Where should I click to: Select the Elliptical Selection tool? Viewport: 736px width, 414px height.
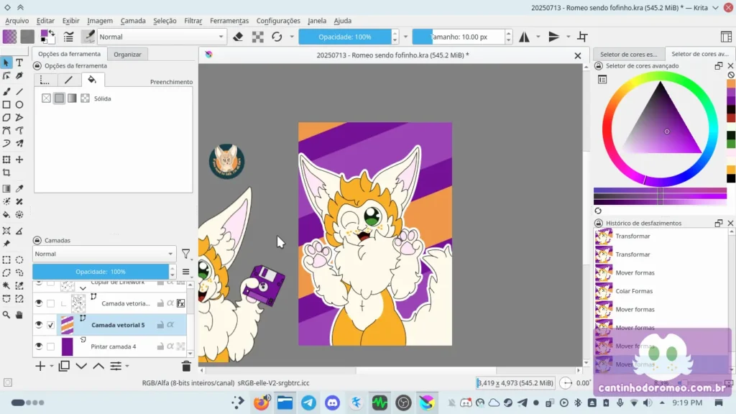click(19, 259)
